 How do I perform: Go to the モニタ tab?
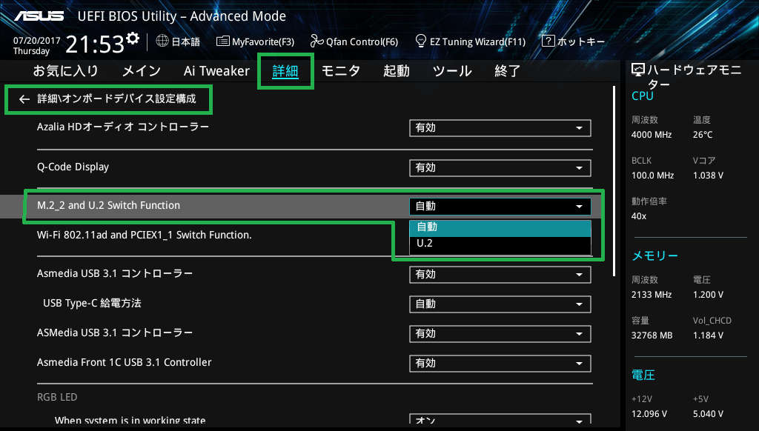point(341,71)
